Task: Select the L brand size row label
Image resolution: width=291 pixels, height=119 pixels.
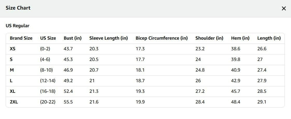Action: click(11, 81)
